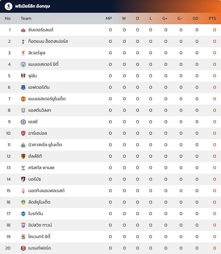This screenshot has height=254, width=221.
Task: Click the MP column header
Action: pos(109,18)
